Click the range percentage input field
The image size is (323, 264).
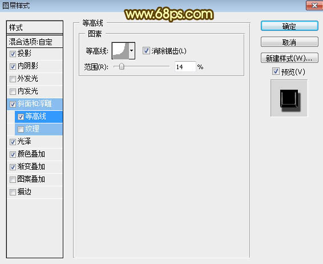tap(185, 67)
